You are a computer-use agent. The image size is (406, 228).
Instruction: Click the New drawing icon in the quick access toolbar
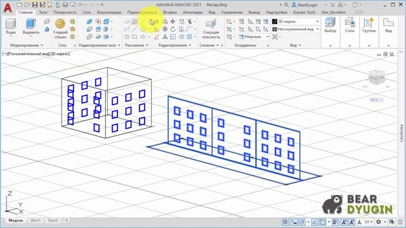tap(20, 4)
